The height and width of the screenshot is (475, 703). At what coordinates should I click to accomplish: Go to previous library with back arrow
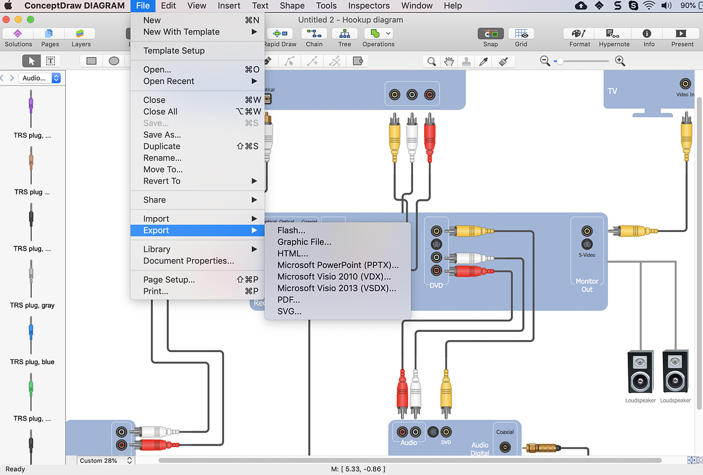(2, 78)
